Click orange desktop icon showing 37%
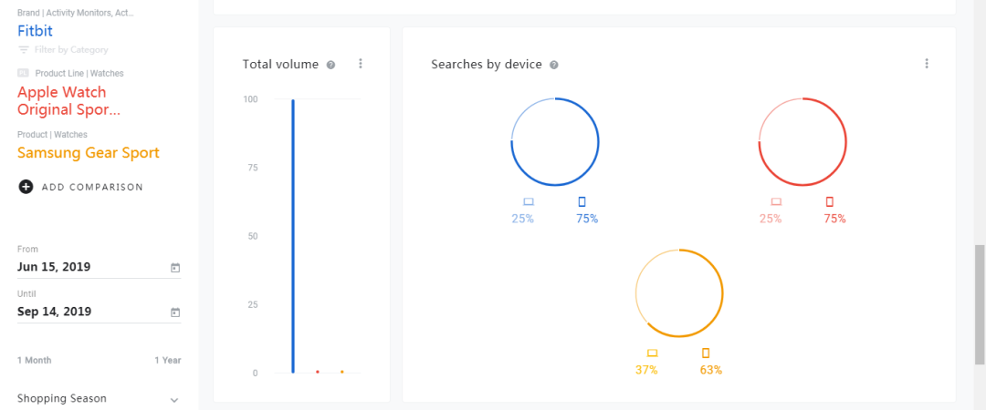 click(x=652, y=353)
